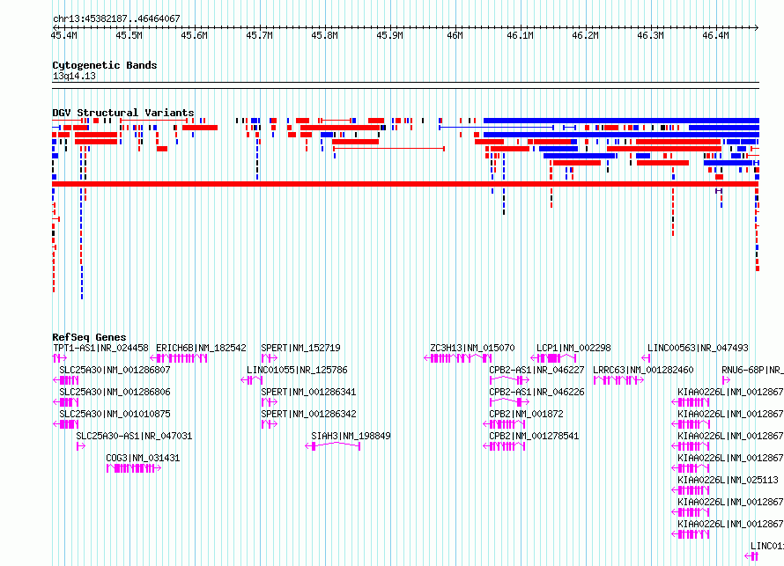Click the 46.3M ruler tick label
The width and height of the screenshot is (784, 566).
[650, 35]
